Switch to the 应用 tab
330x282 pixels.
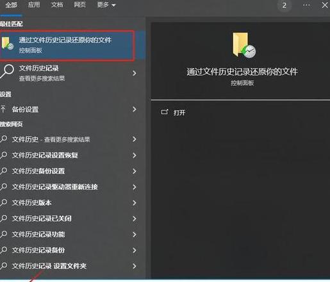pyautogui.click(x=34, y=4)
